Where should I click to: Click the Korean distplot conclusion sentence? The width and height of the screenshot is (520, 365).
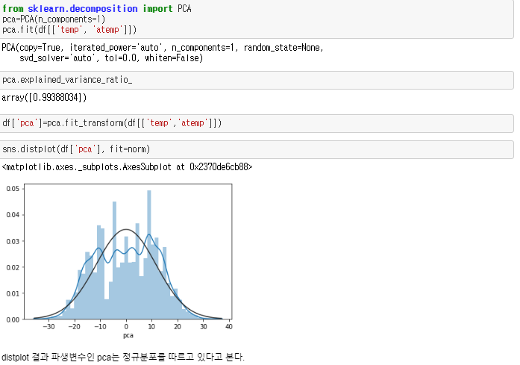tap(123, 357)
